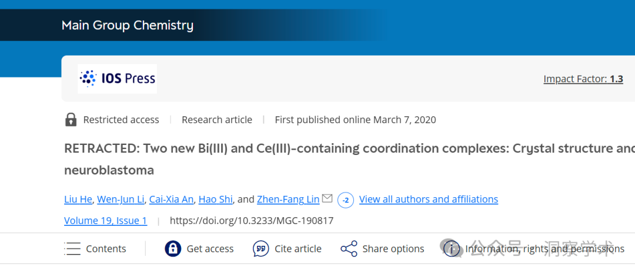
Task: Click the Contents hamburger icon
Action: [x=72, y=249]
